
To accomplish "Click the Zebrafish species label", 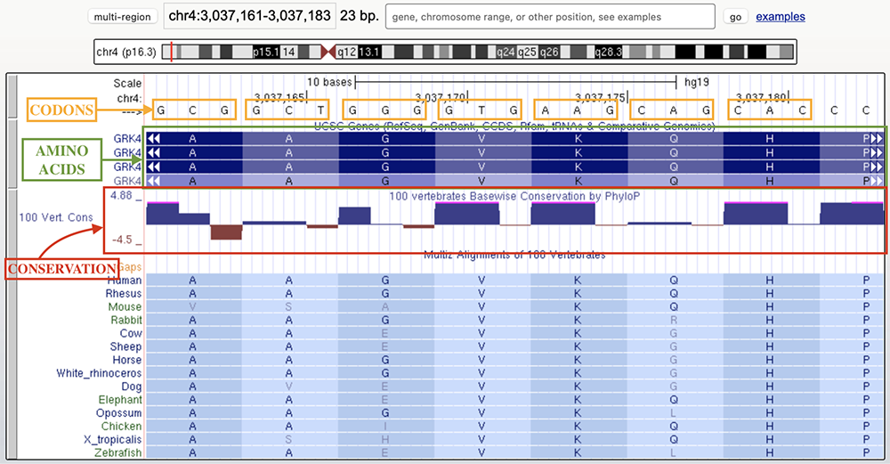I will click(x=118, y=453).
